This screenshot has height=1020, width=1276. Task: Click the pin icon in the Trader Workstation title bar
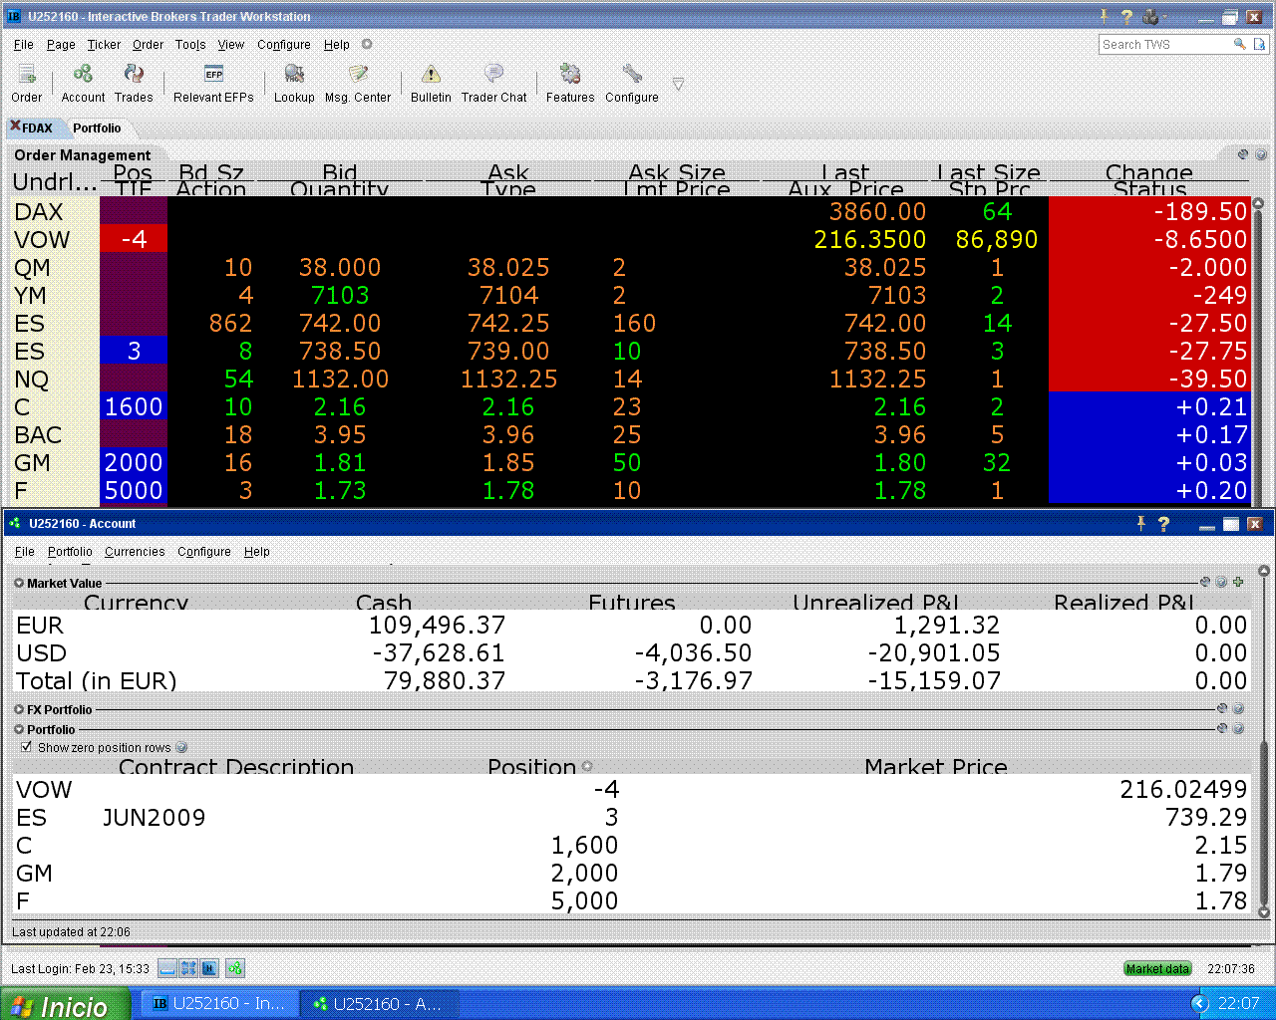click(x=1104, y=16)
